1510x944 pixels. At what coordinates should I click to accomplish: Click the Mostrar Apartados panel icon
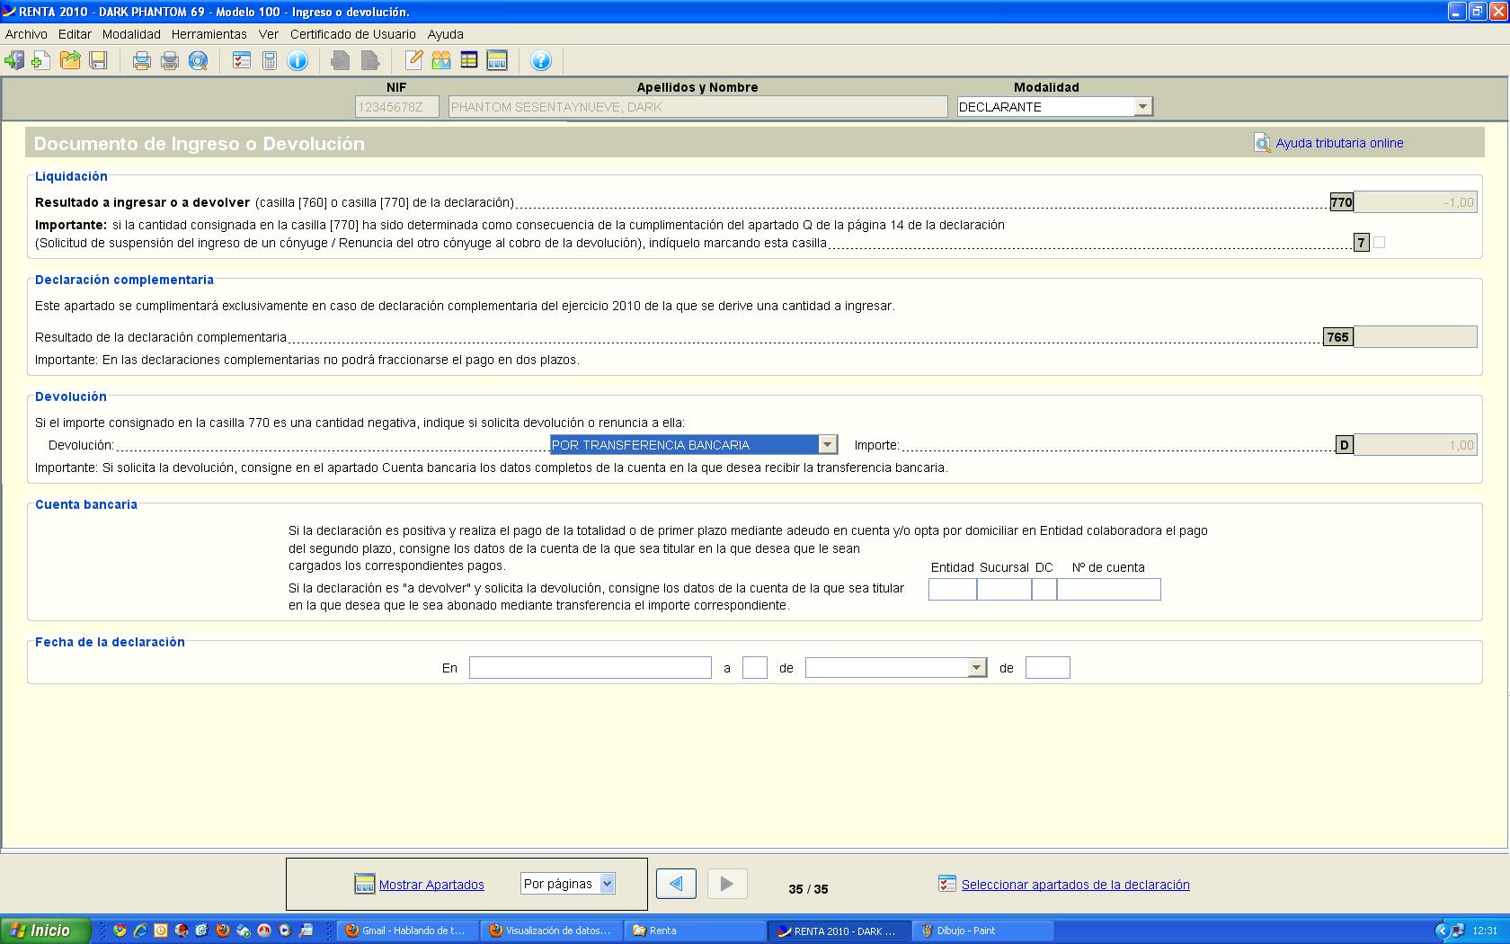364,884
